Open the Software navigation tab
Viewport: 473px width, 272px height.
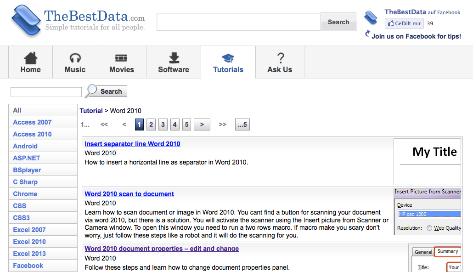click(174, 62)
